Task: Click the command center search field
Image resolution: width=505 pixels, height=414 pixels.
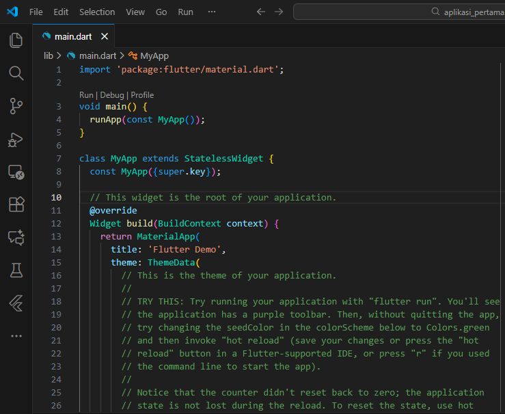Action: pos(399,12)
